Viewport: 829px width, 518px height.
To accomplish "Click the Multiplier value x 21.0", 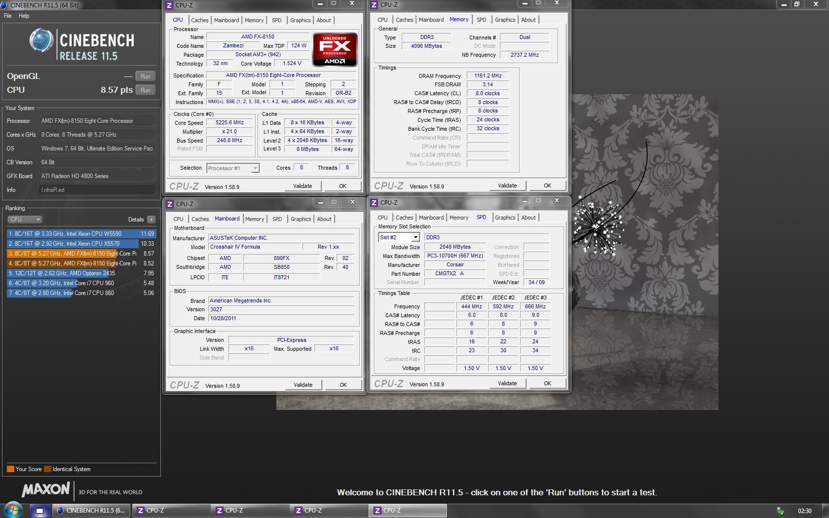I will pos(229,132).
